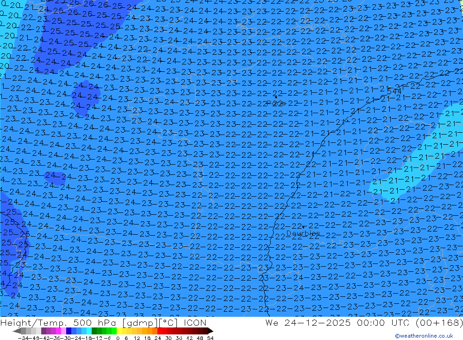Click the left gray arrow end of legend

point(17,331)
